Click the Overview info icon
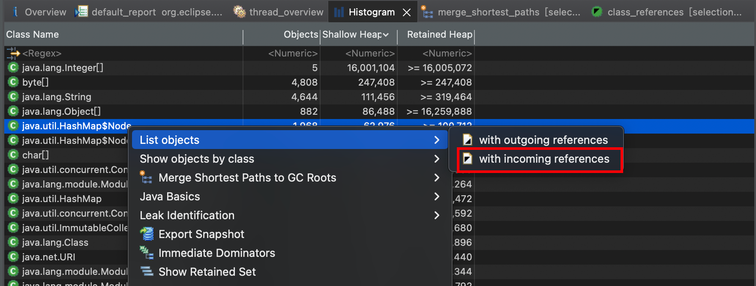Viewport: 756px width, 286px height. tap(15, 12)
